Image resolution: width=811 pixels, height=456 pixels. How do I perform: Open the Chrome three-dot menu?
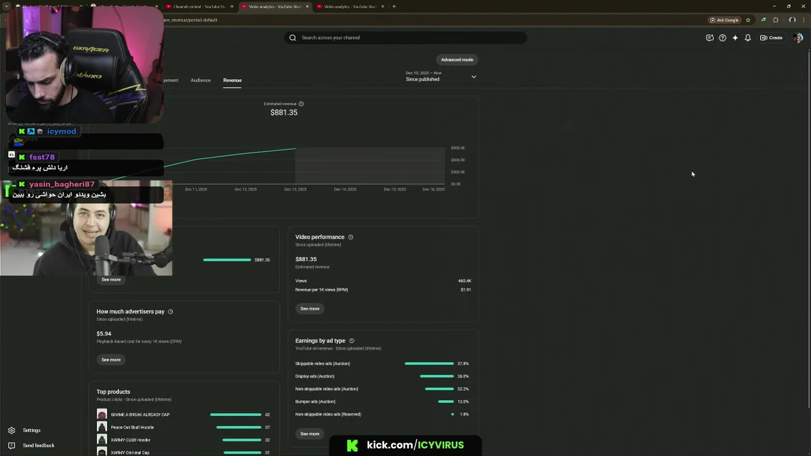tap(803, 20)
